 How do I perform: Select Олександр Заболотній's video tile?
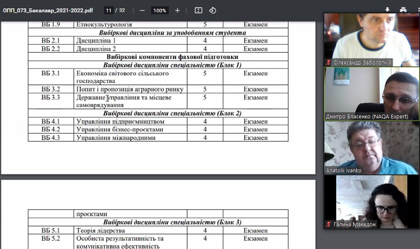372,40
